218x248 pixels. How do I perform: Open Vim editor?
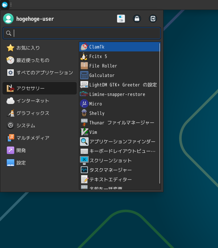coord(93,132)
